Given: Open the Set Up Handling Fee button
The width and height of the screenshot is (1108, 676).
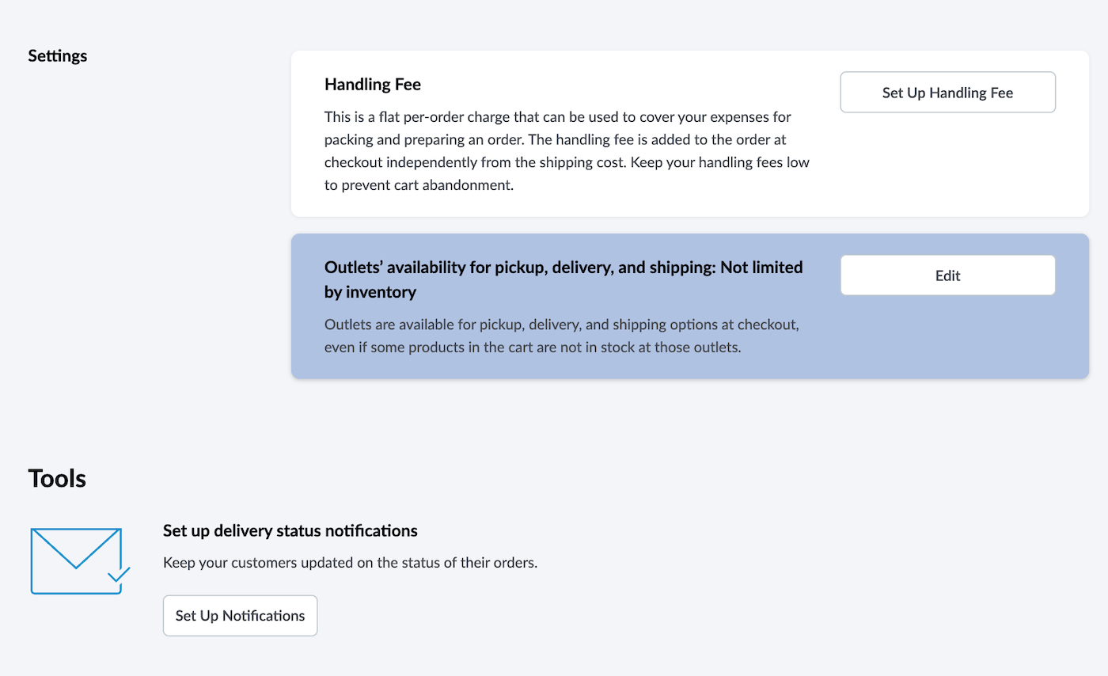Looking at the screenshot, I should pos(947,93).
